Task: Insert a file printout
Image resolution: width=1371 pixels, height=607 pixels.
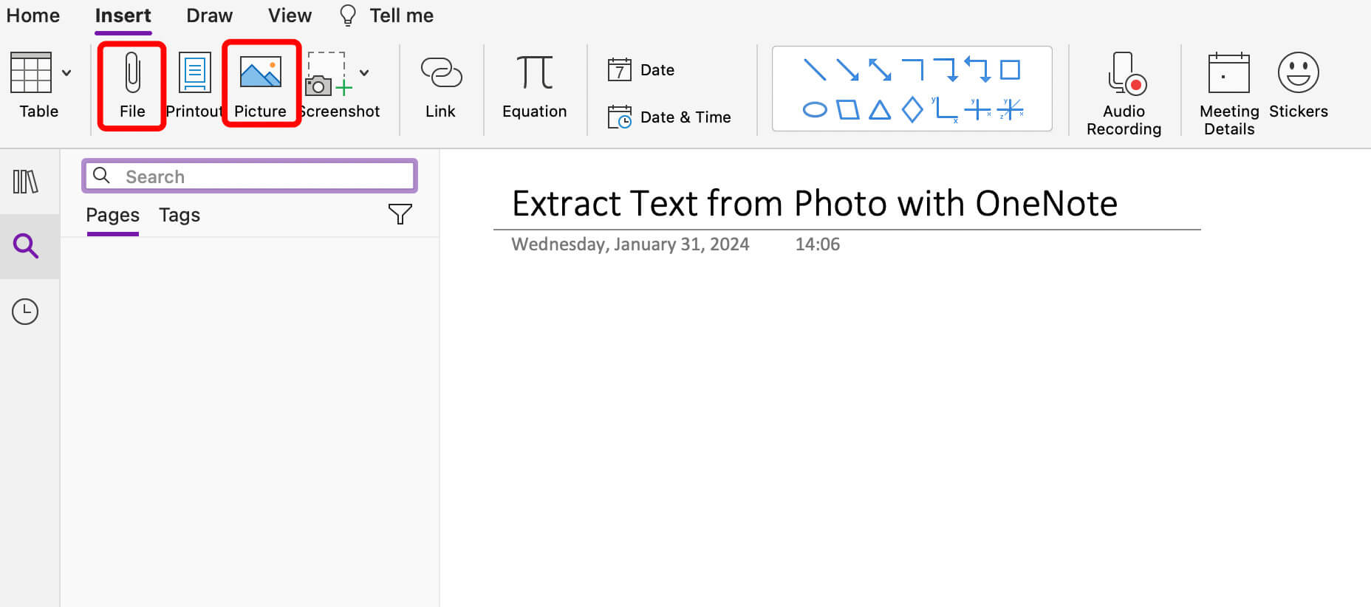Action: click(x=195, y=85)
